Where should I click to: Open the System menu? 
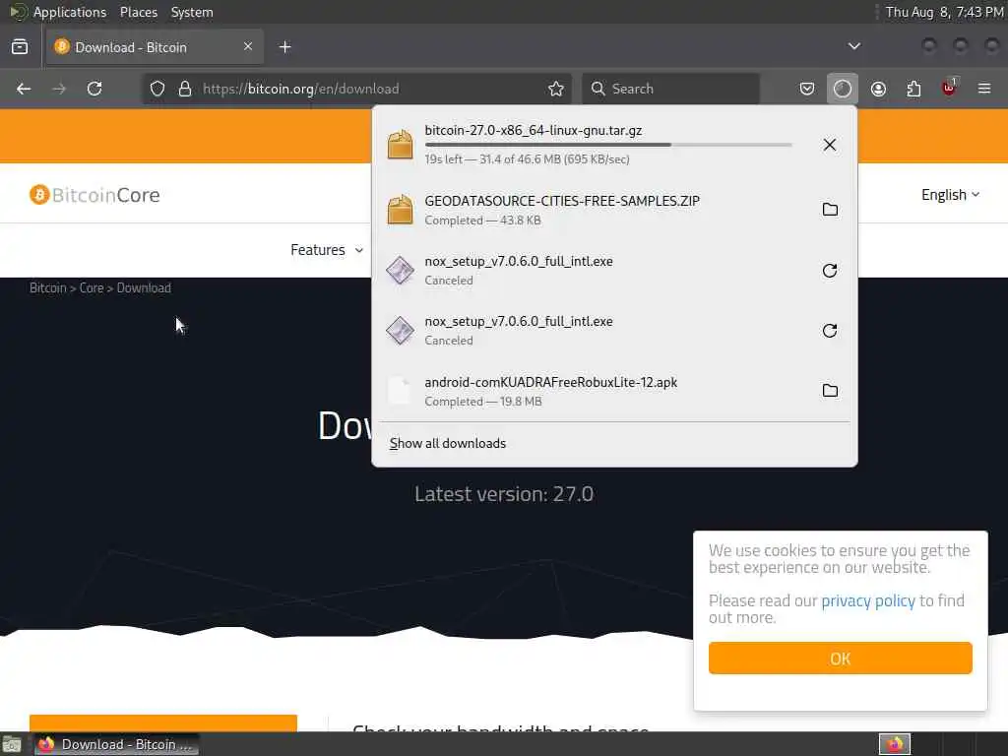pyautogui.click(x=192, y=12)
